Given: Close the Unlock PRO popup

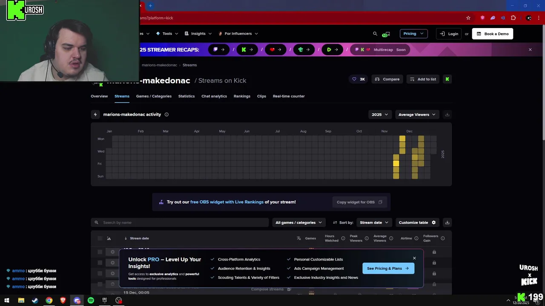Looking at the screenshot, I should [414, 258].
